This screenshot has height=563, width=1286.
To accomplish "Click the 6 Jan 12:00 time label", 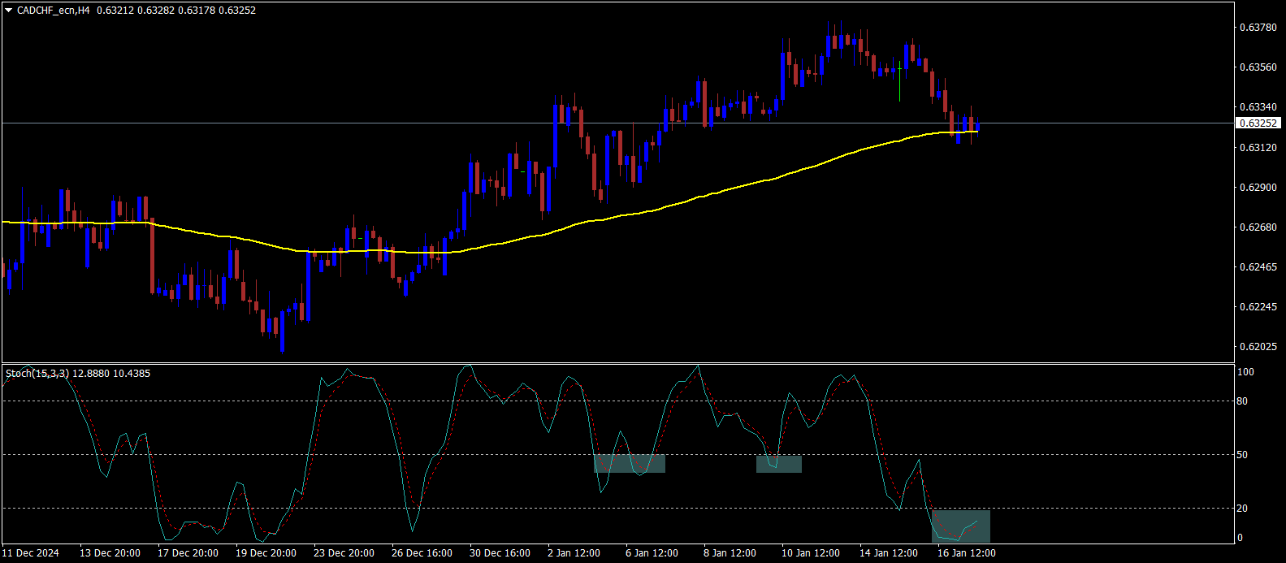I will click(652, 553).
